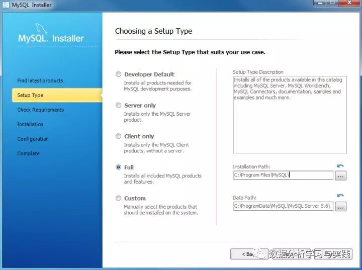
Task: Open the Installation step in sidebar
Action: [x=30, y=124]
